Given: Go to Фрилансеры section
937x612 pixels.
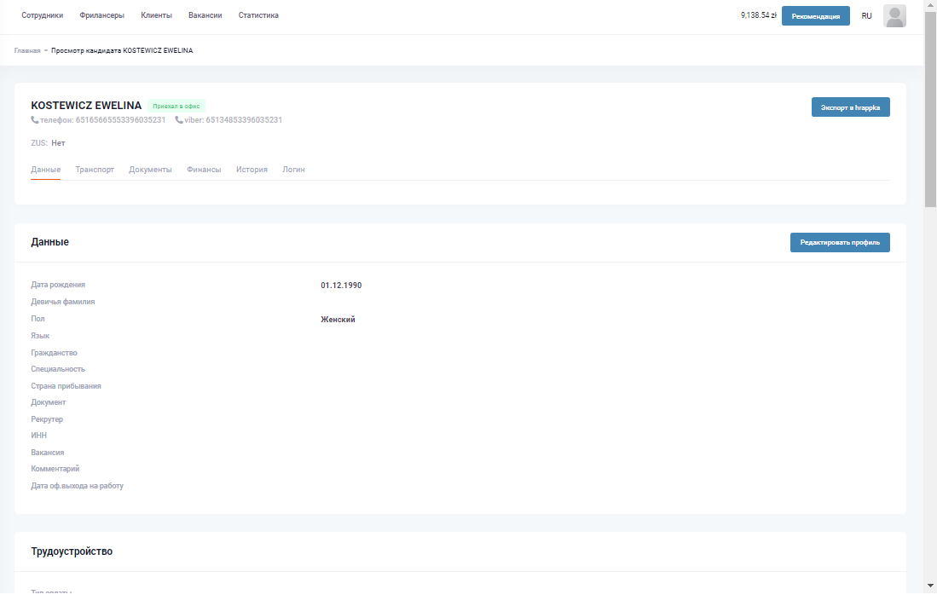Looking at the screenshot, I should [101, 15].
